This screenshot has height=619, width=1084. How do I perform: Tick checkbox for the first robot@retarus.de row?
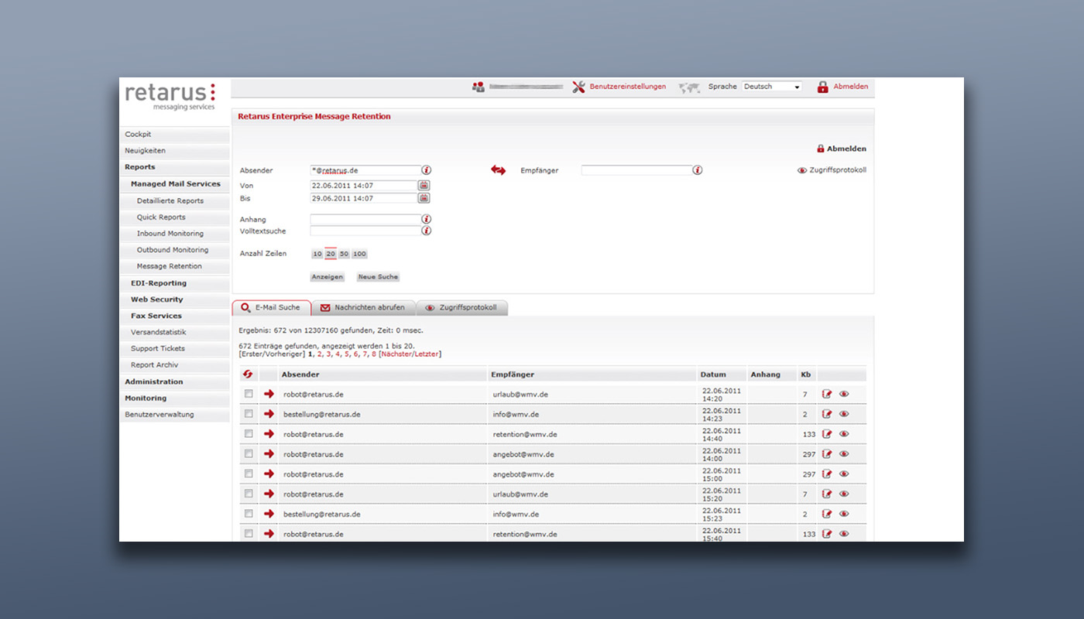click(249, 394)
